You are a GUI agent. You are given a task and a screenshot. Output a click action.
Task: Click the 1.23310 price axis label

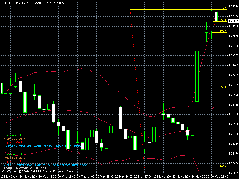click(x=234, y=144)
